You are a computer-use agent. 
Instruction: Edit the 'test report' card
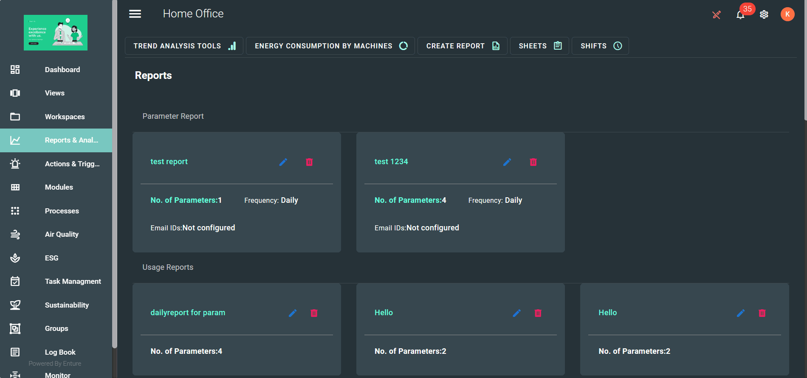pos(283,162)
